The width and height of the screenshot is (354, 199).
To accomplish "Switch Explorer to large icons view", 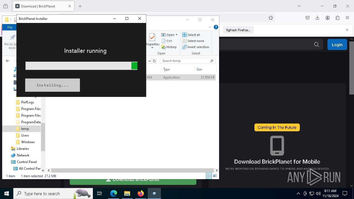I will point(215,176).
